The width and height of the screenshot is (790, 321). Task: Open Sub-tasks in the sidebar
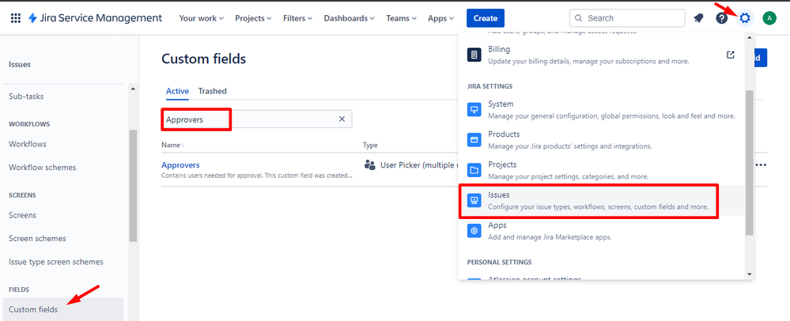click(26, 96)
